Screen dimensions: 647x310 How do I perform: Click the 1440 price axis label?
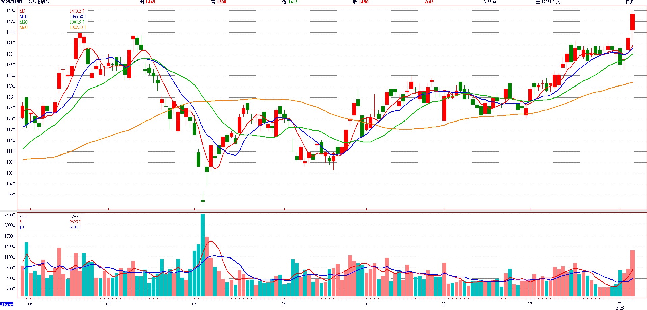coord(11,32)
